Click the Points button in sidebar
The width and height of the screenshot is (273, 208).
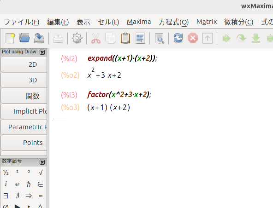pyautogui.click(x=24, y=143)
